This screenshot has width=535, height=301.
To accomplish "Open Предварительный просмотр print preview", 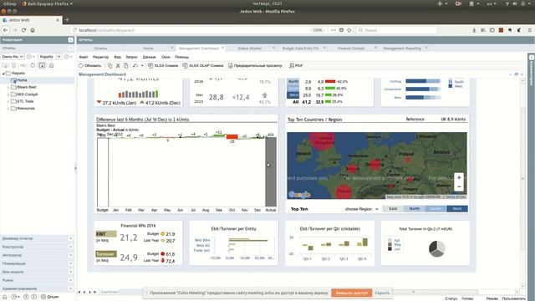I will click(255, 65).
